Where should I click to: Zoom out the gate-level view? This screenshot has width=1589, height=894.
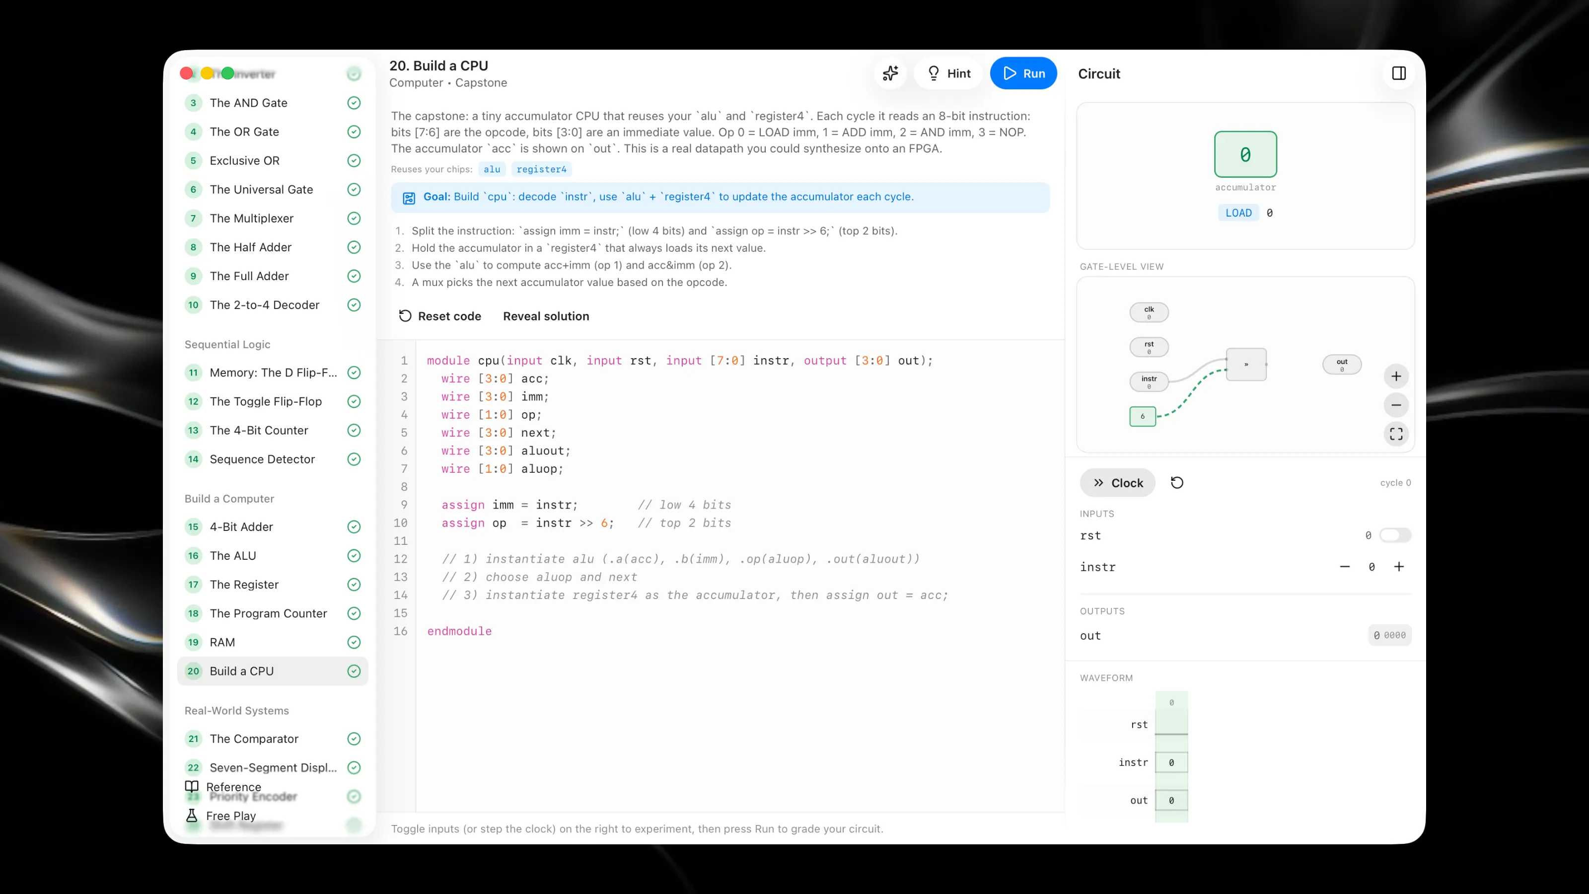pos(1396,405)
